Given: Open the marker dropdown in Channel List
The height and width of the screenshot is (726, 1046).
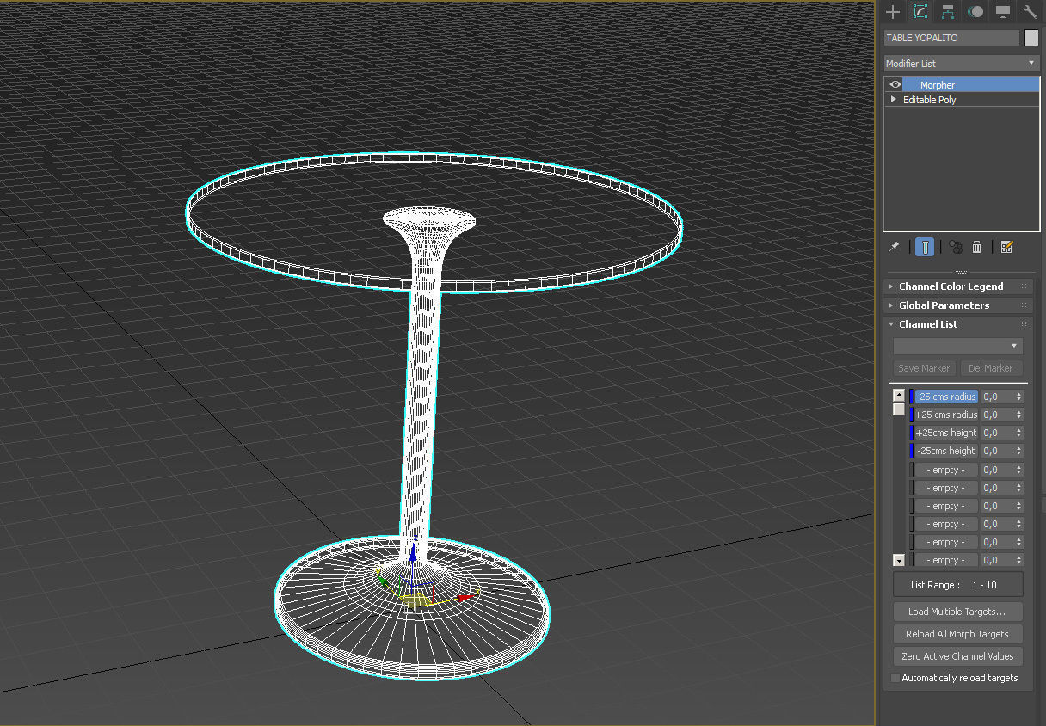Looking at the screenshot, I should pos(957,346).
